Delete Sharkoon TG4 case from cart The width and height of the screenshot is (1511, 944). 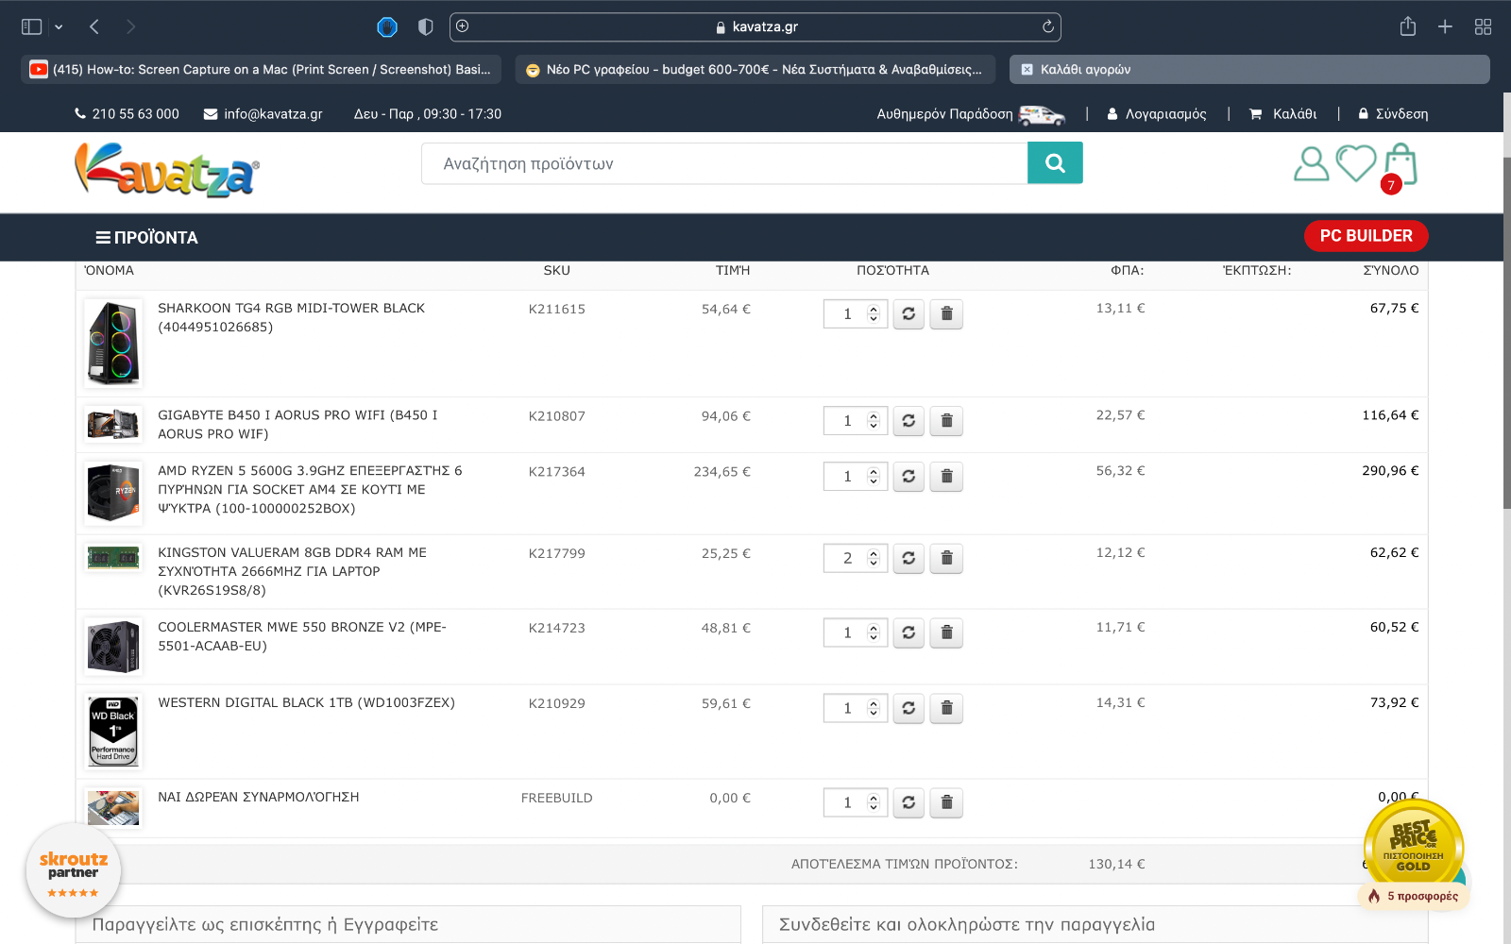[x=946, y=313]
